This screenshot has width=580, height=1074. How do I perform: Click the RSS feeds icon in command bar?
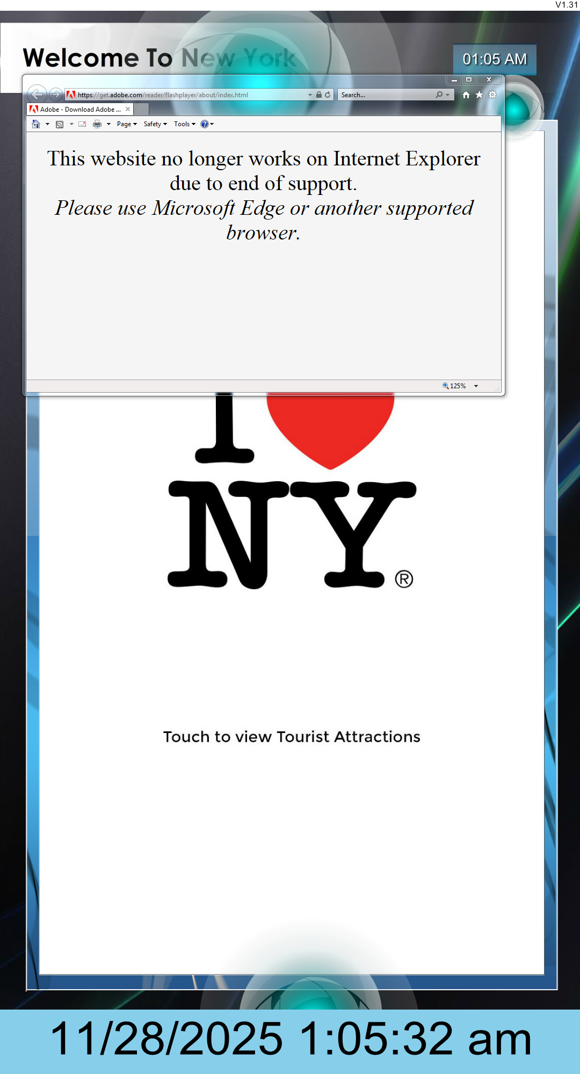tap(60, 124)
